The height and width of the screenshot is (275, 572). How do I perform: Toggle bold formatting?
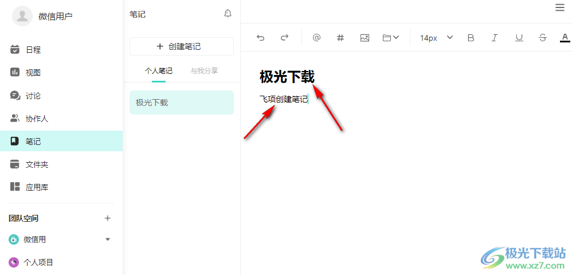coord(471,38)
